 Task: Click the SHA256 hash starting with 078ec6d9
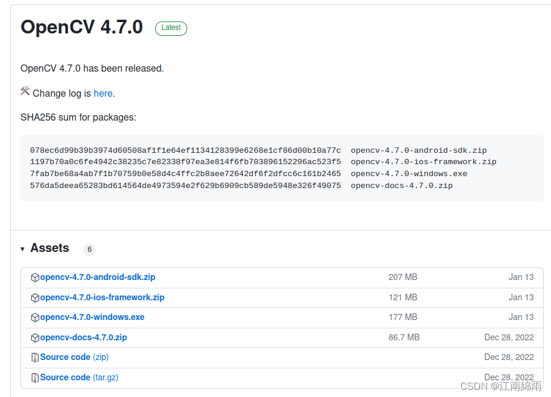tap(185, 150)
